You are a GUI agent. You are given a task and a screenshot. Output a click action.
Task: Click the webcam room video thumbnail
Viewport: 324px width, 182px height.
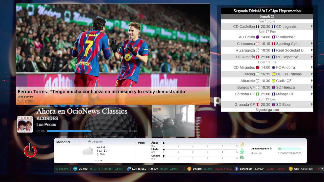pyautogui.click(x=173, y=121)
